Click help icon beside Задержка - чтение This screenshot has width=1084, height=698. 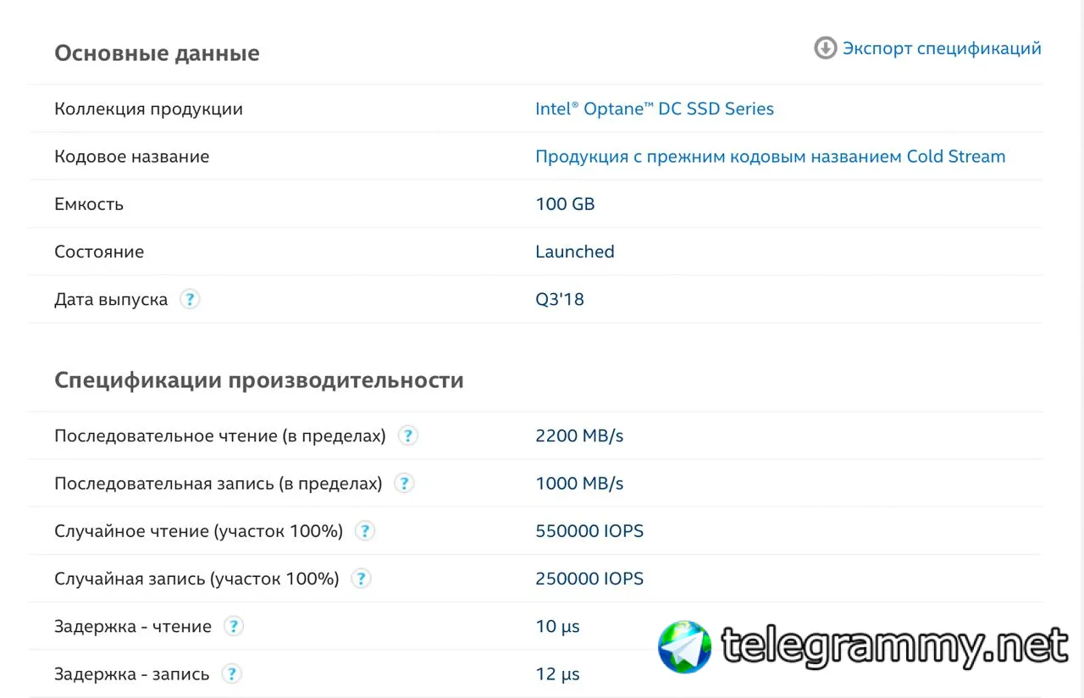coord(234,626)
